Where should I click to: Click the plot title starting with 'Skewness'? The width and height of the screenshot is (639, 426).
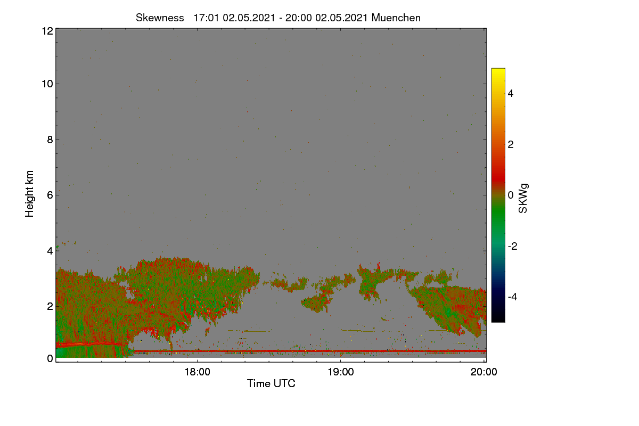tap(278, 18)
